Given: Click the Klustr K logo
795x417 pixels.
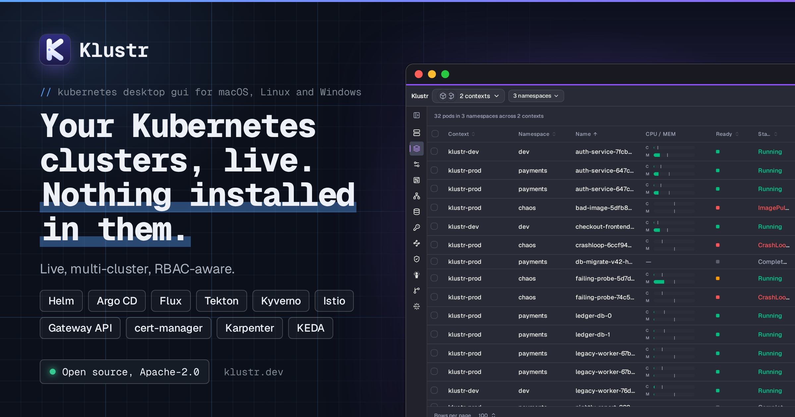Looking at the screenshot, I should coord(55,50).
